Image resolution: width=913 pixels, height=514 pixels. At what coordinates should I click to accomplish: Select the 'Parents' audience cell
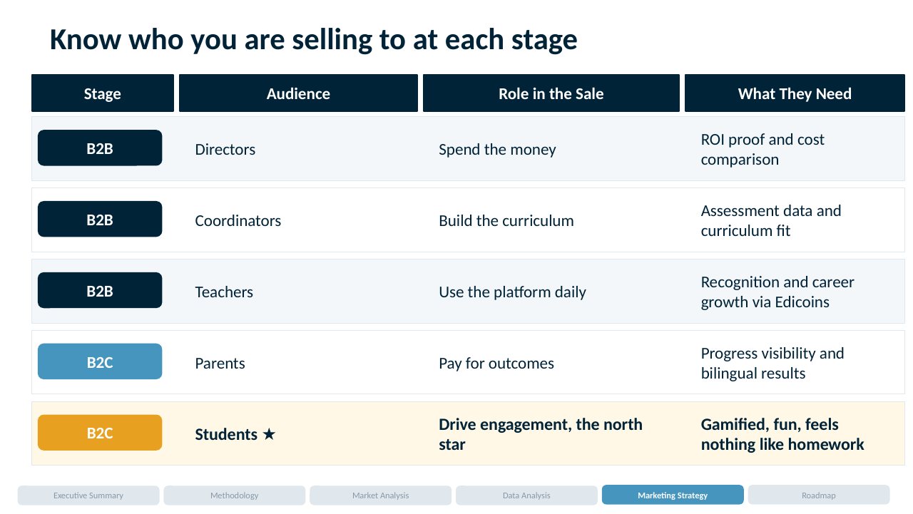click(x=220, y=364)
